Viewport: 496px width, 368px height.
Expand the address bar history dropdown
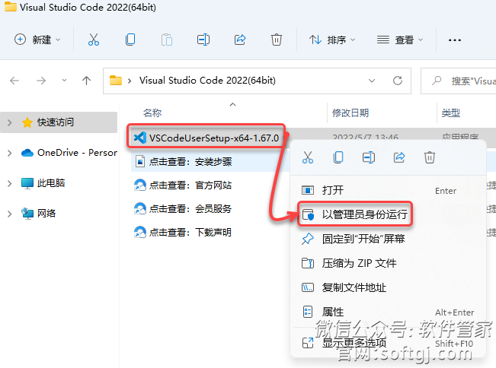click(x=372, y=81)
